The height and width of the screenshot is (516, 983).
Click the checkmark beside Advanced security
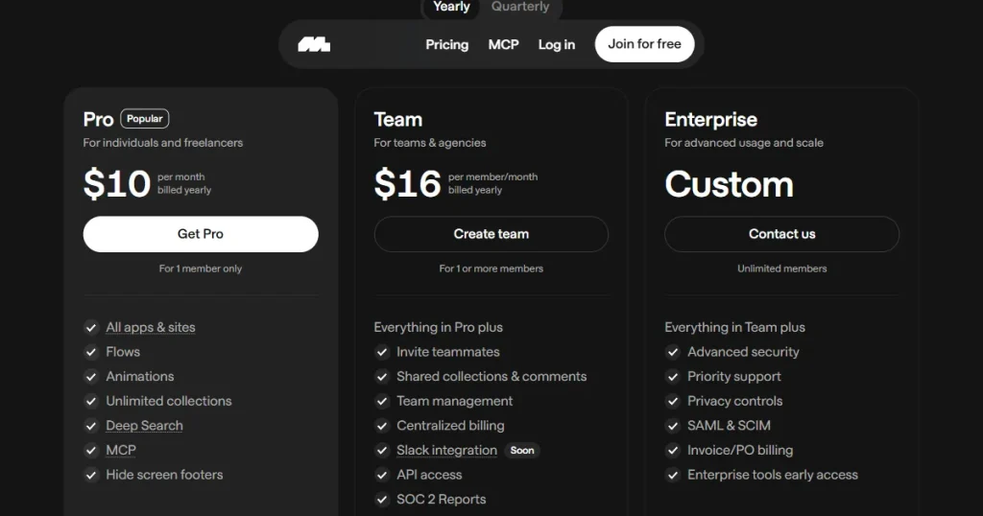[673, 352]
